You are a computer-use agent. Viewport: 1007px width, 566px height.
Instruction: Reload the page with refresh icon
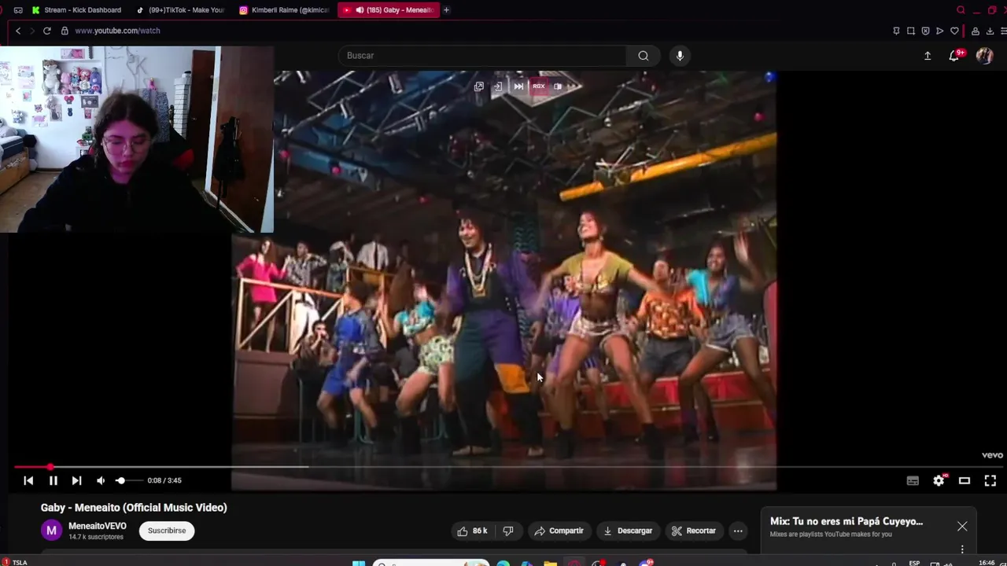point(47,31)
